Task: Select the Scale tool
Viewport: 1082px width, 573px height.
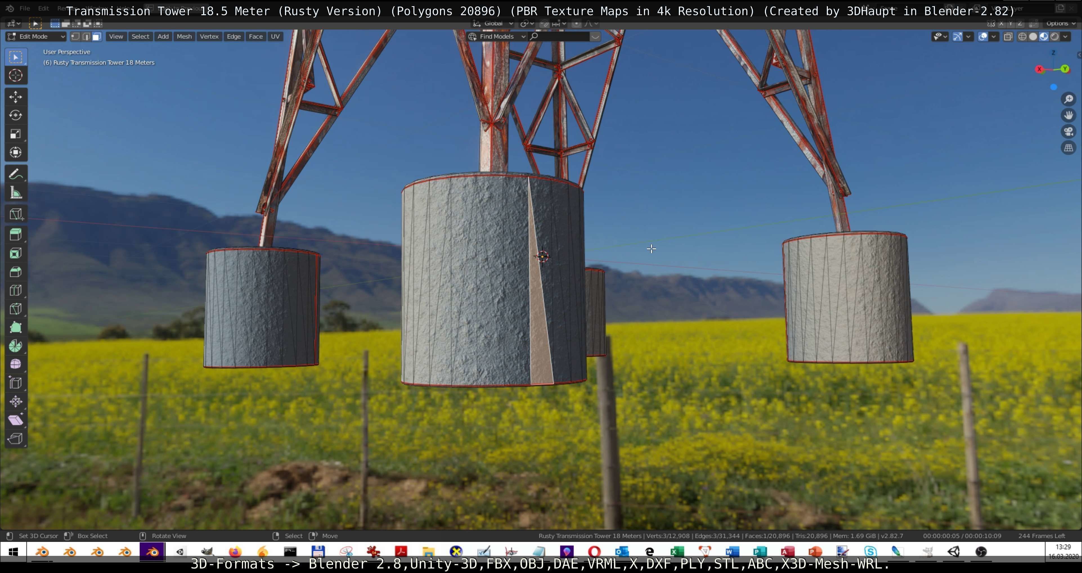Action: [15, 134]
